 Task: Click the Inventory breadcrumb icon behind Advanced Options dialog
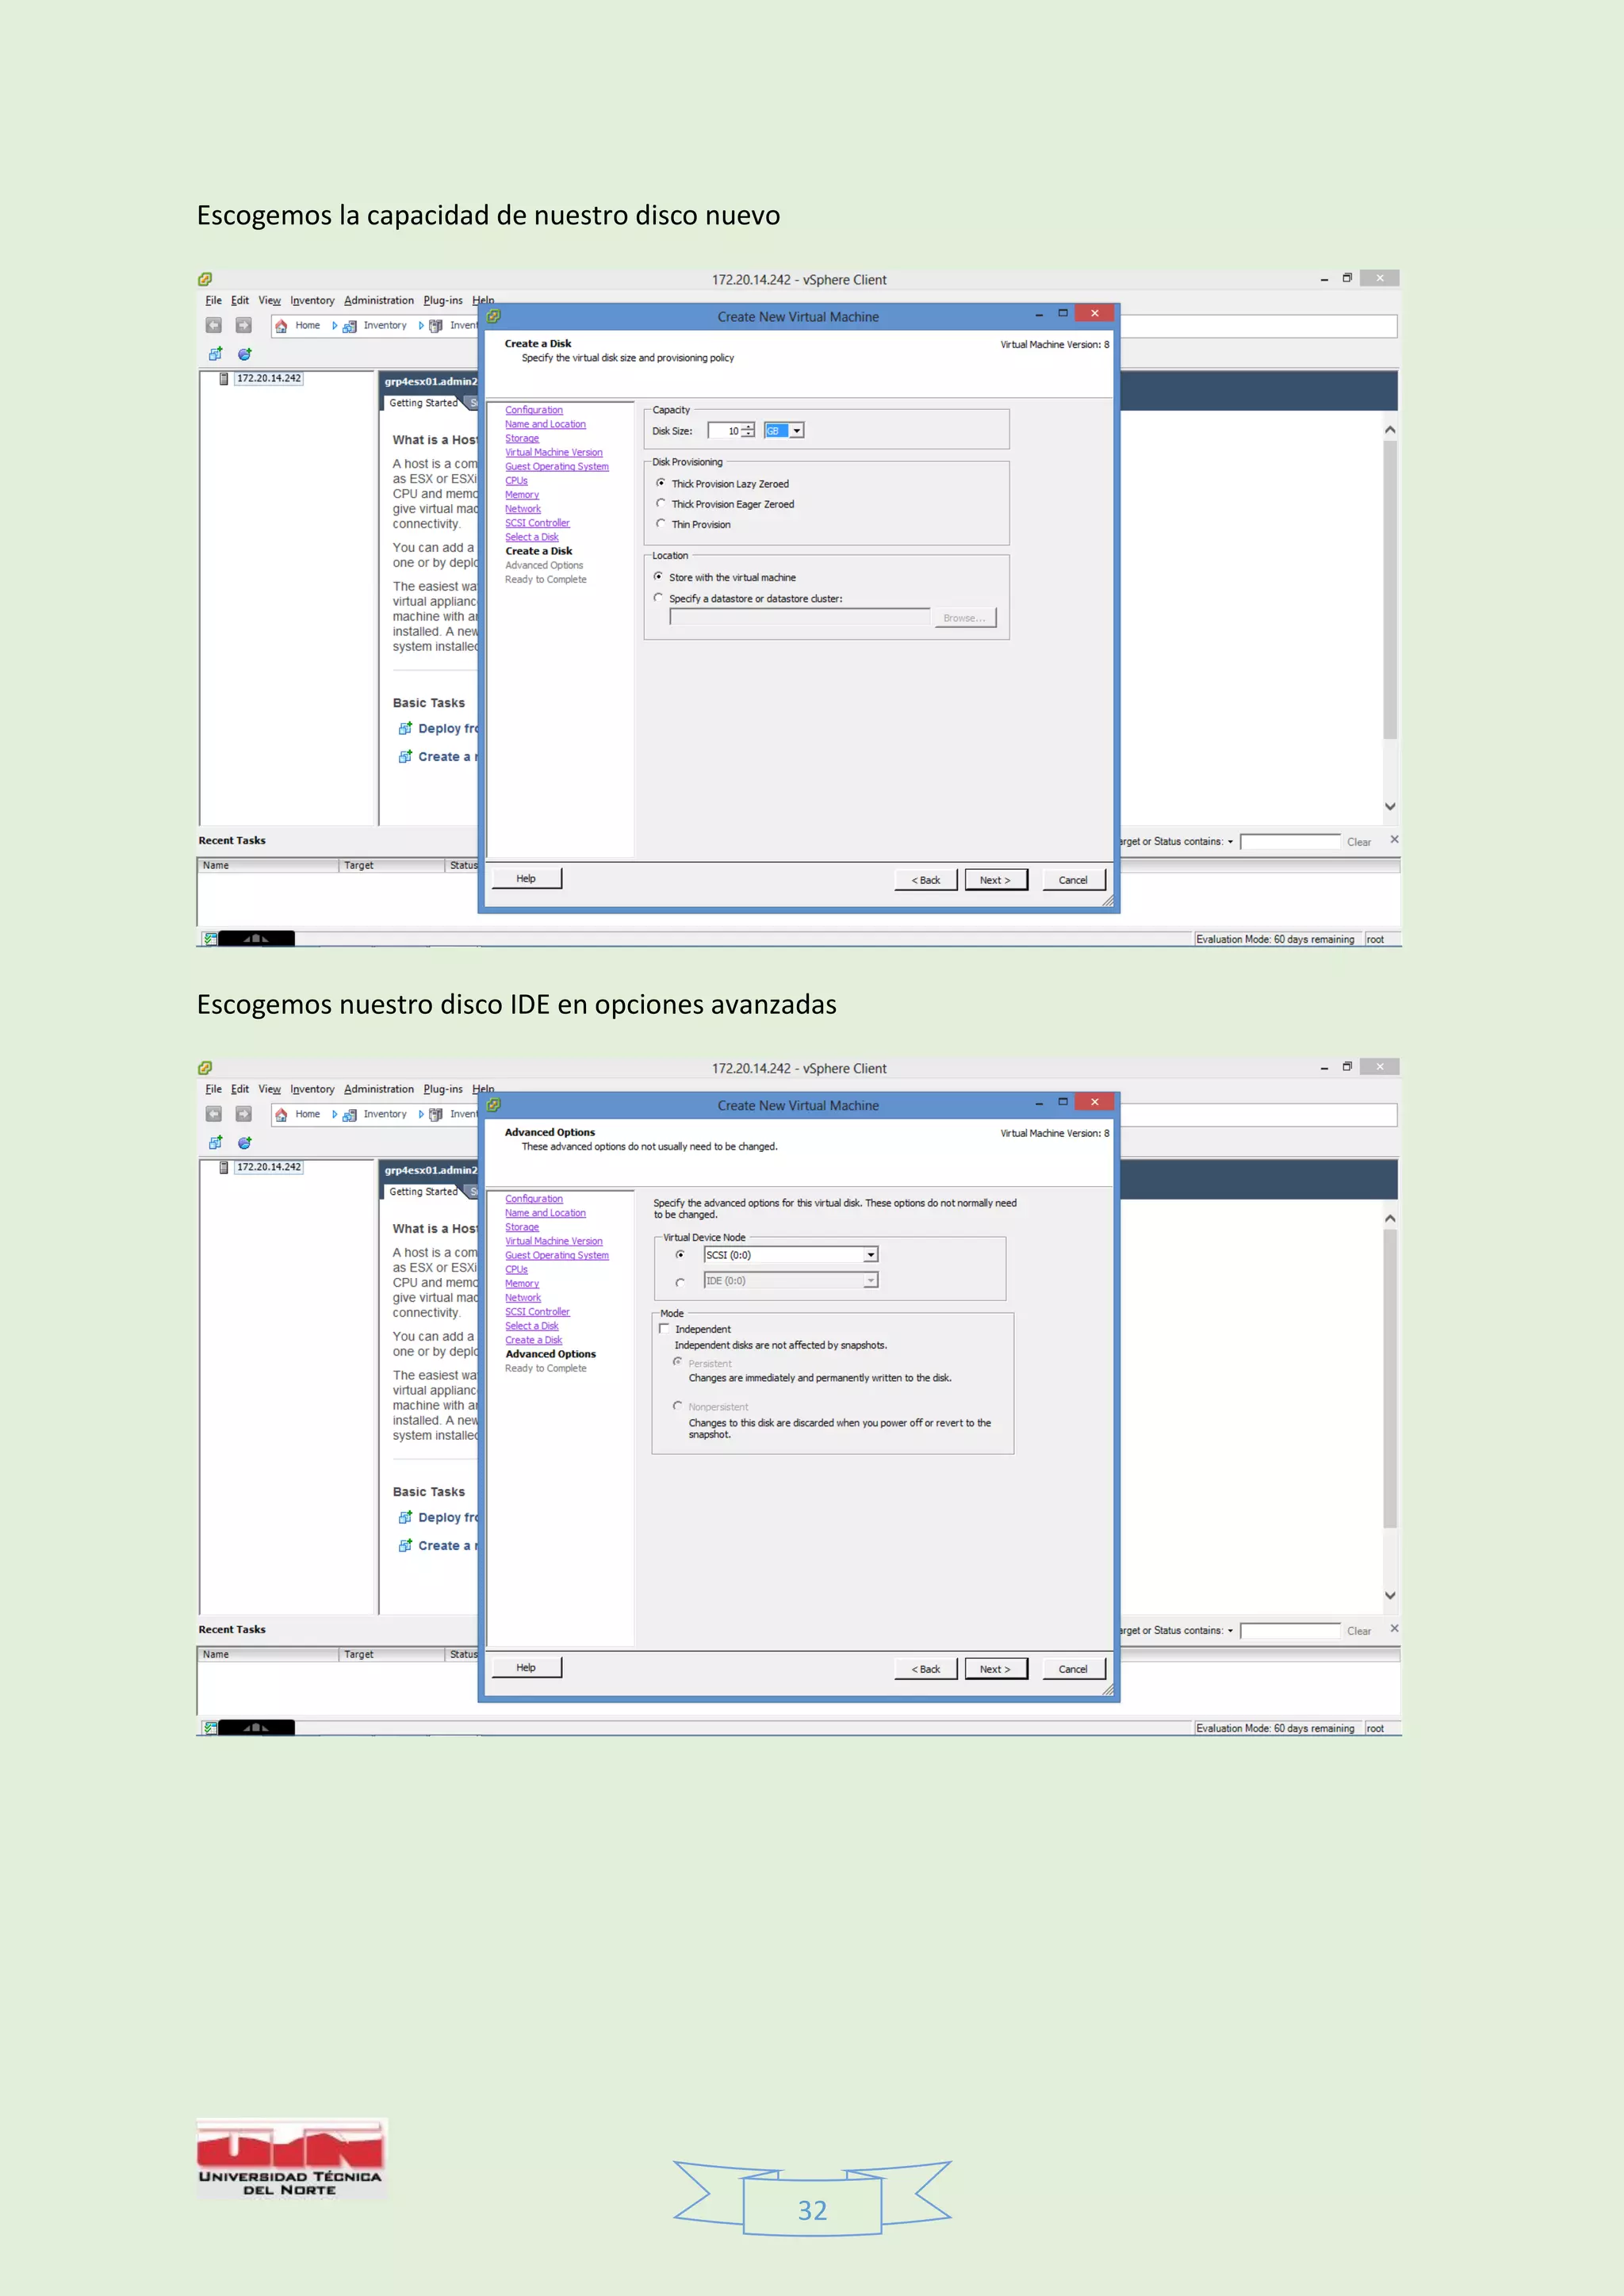pyautogui.click(x=349, y=1115)
